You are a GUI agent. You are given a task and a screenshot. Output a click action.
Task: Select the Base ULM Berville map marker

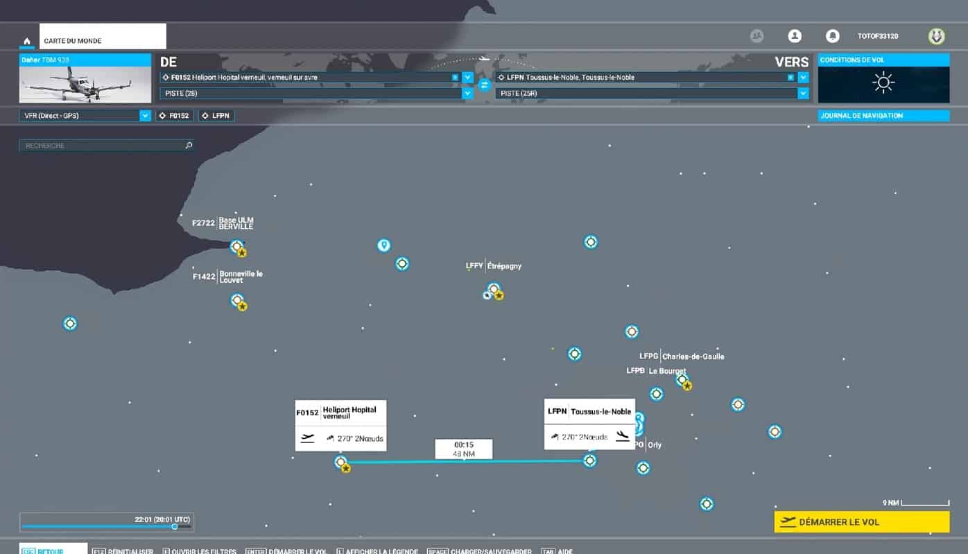click(236, 246)
